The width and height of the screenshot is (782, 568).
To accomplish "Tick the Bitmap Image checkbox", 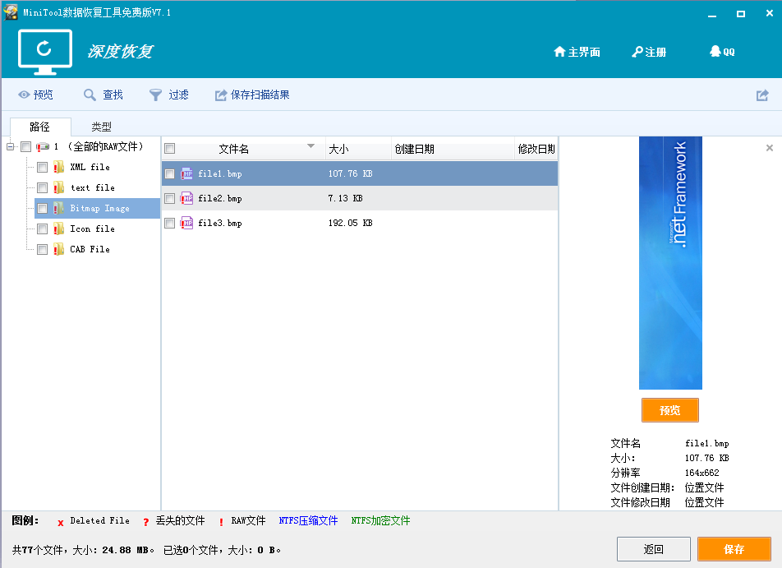I will tap(43, 208).
